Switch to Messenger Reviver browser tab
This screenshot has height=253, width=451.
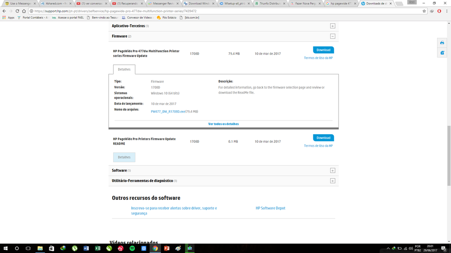point(163,4)
